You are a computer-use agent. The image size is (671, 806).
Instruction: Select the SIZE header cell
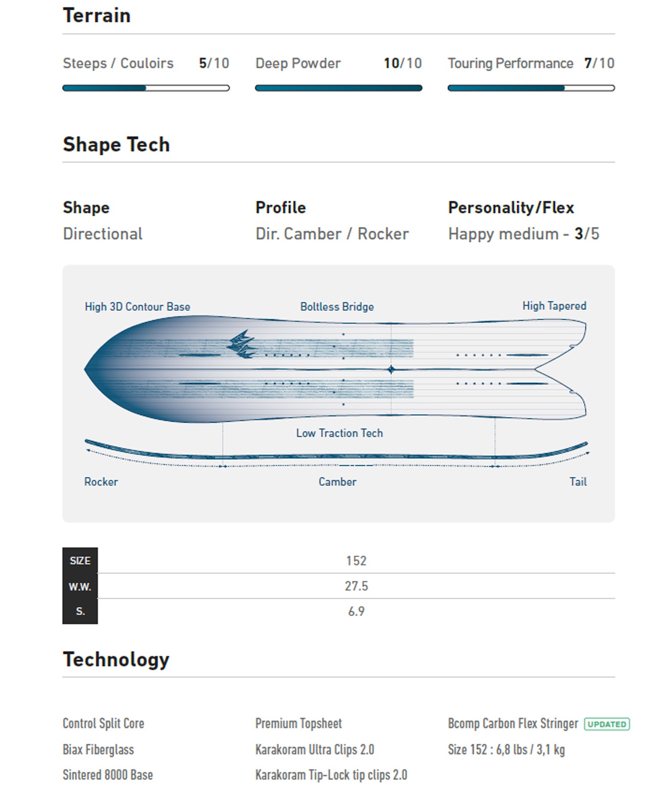(x=80, y=561)
